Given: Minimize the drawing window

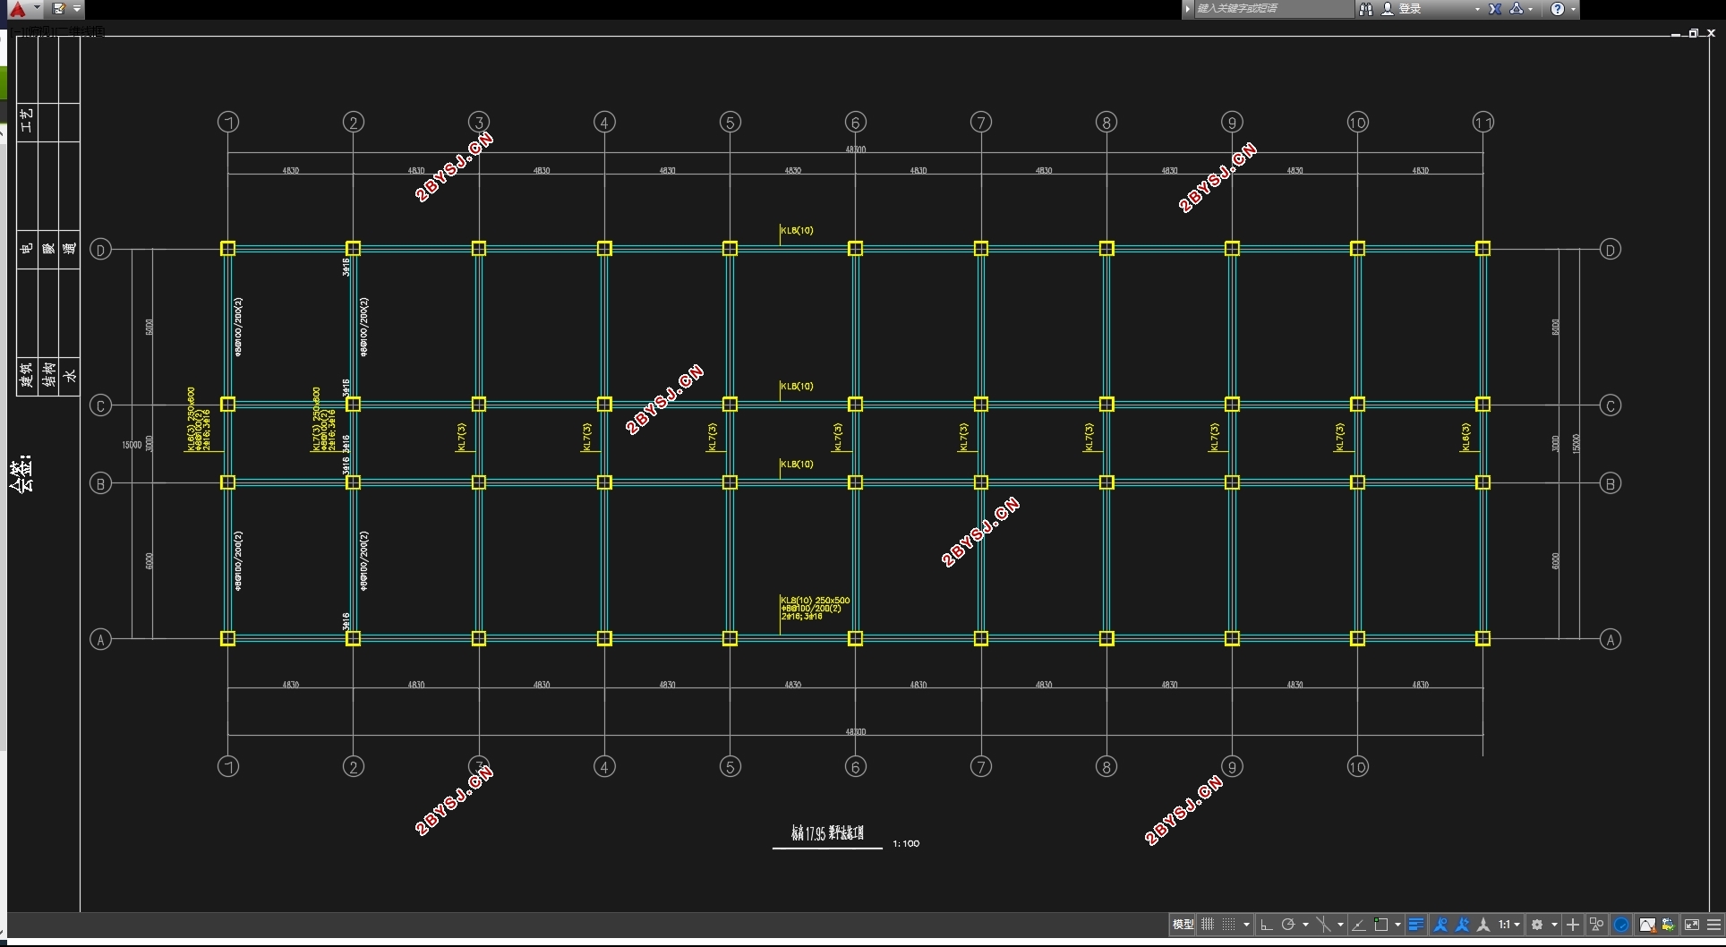Looking at the screenshot, I should coord(1676,33).
